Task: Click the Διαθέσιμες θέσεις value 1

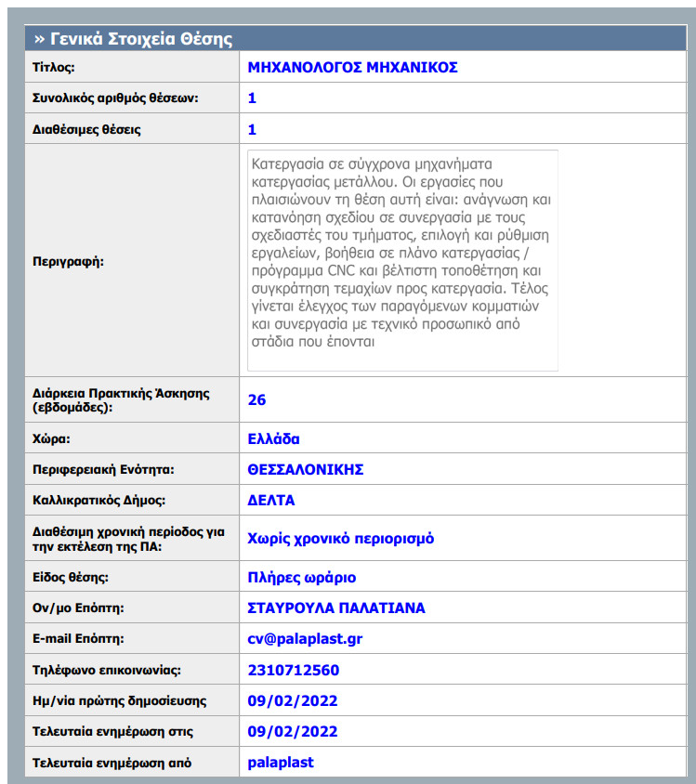Action: coord(252,129)
